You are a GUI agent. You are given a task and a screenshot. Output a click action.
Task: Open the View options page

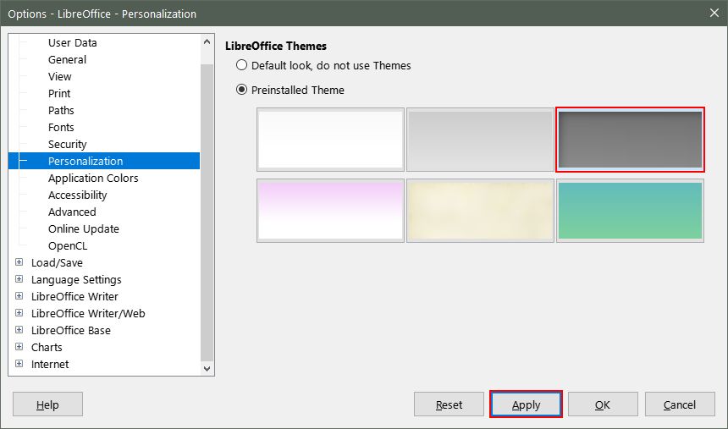point(59,77)
